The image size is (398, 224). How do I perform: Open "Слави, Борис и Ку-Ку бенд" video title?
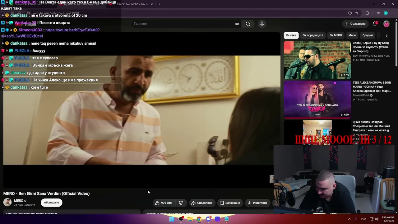point(372,47)
